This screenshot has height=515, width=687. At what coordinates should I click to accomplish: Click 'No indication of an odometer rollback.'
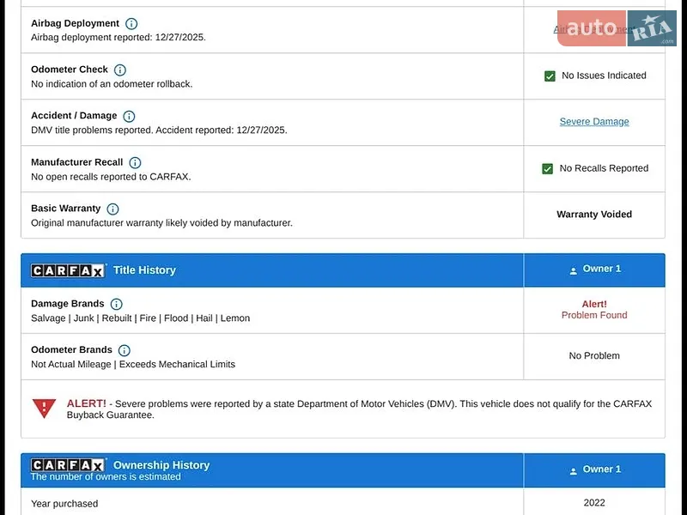click(112, 83)
